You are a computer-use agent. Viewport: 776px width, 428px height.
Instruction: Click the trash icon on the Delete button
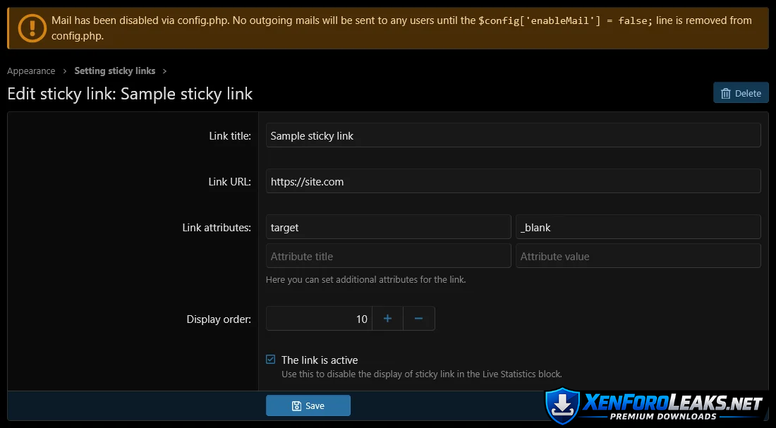725,93
